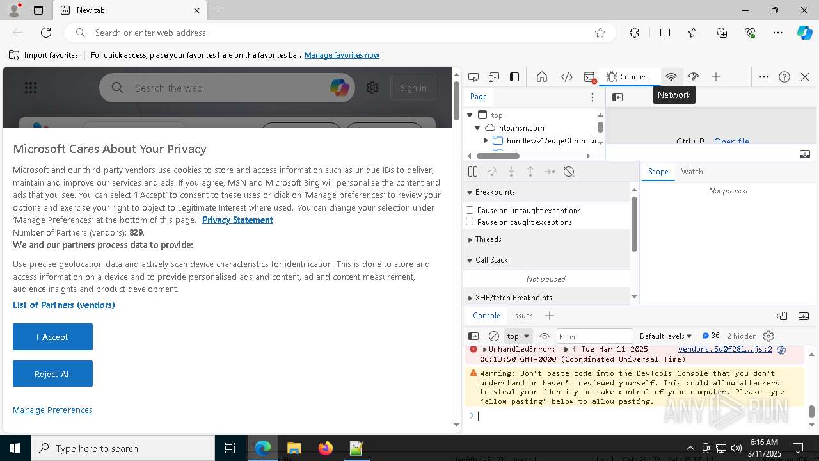Open the Default levels dropdown

tap(665, 336)
